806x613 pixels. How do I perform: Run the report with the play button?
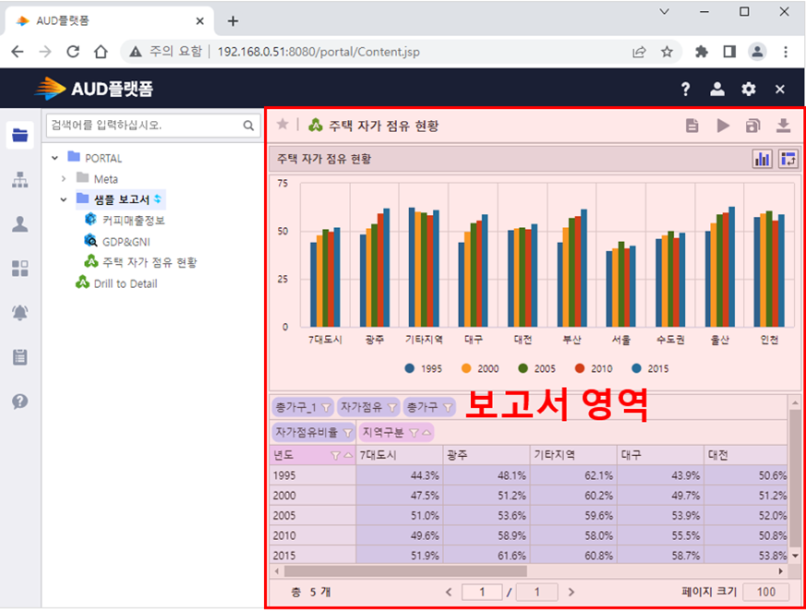(723, 126)
